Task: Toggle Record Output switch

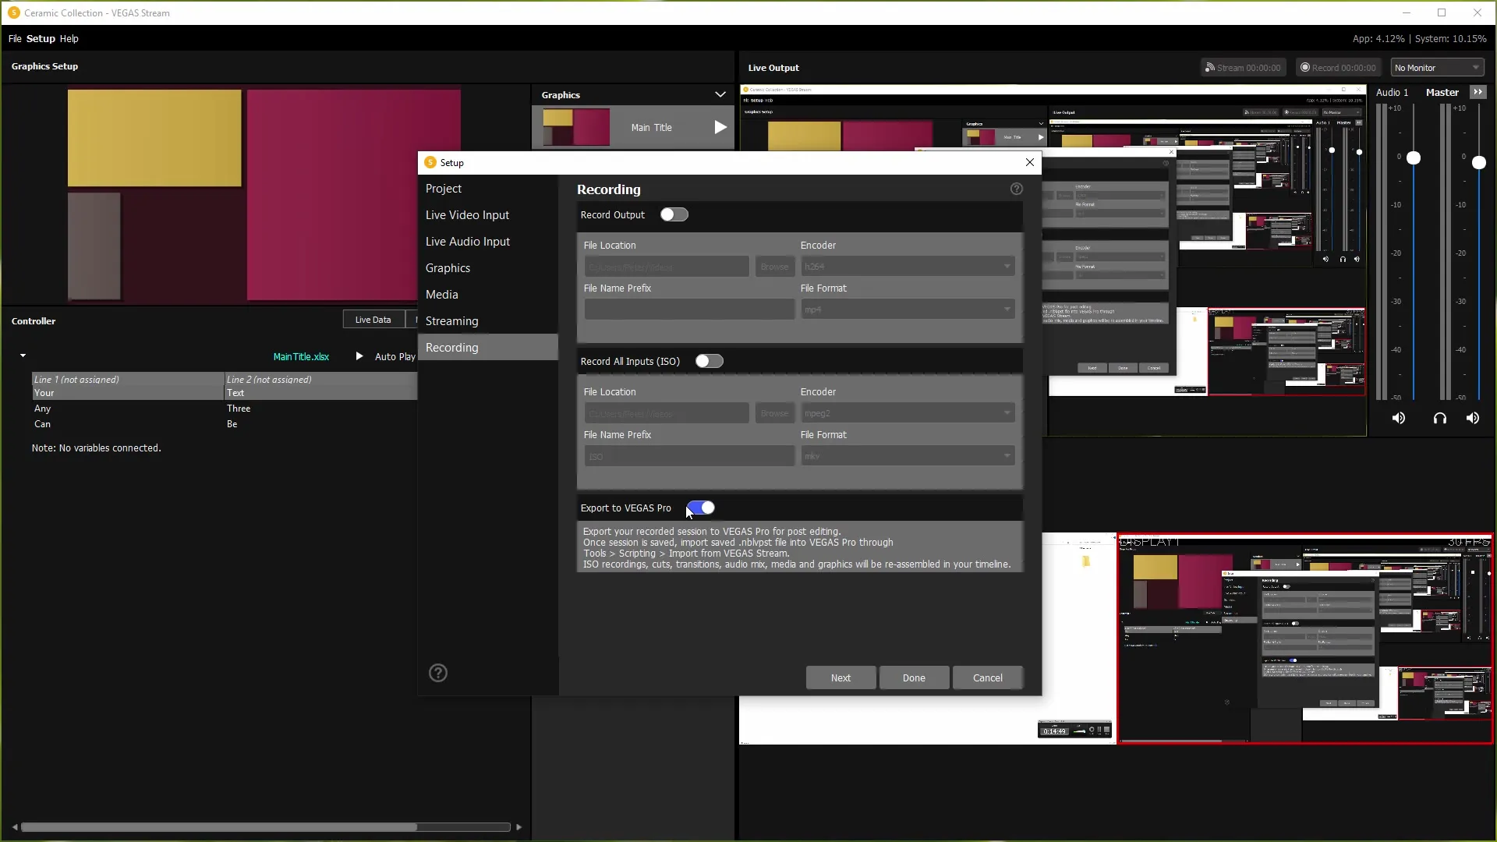Action: coord(674,214)
